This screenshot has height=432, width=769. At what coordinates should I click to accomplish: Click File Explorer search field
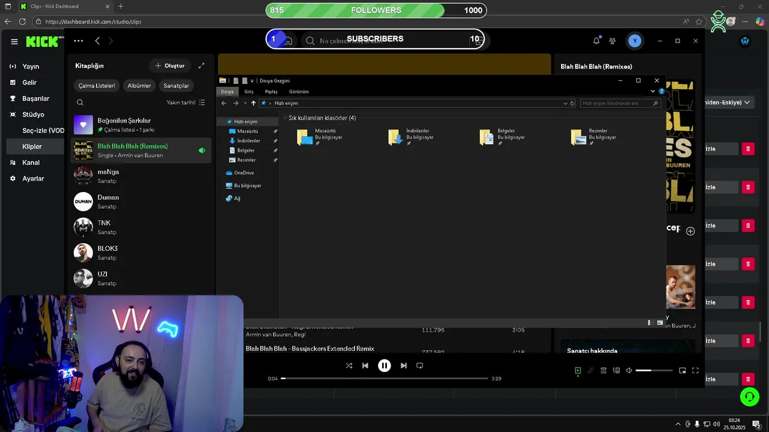click(x=620, y=103)
